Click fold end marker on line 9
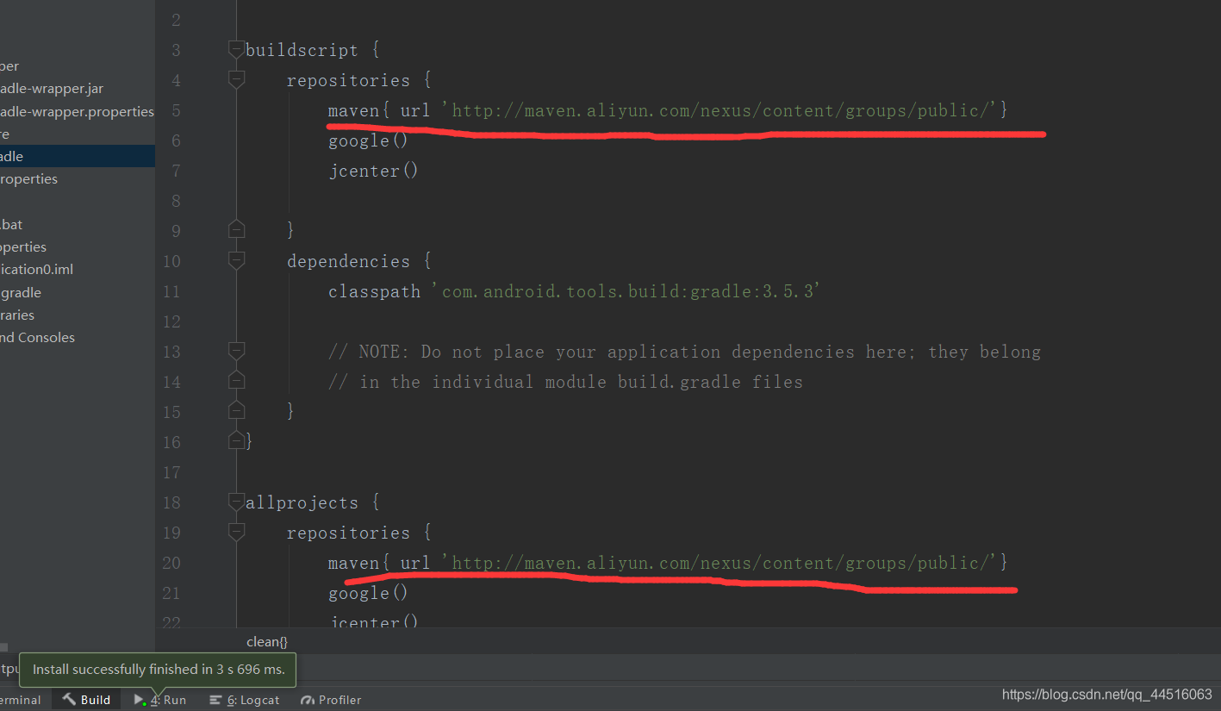The image size is (1221, 711). [x=236, y=230]
